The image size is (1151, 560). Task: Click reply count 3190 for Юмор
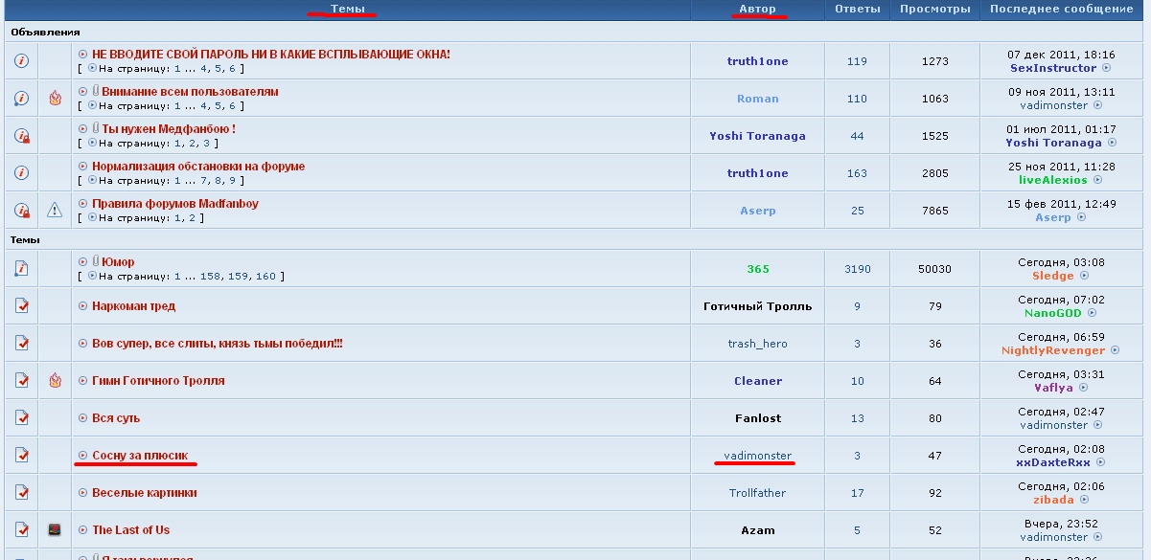[x=857, y=269]
